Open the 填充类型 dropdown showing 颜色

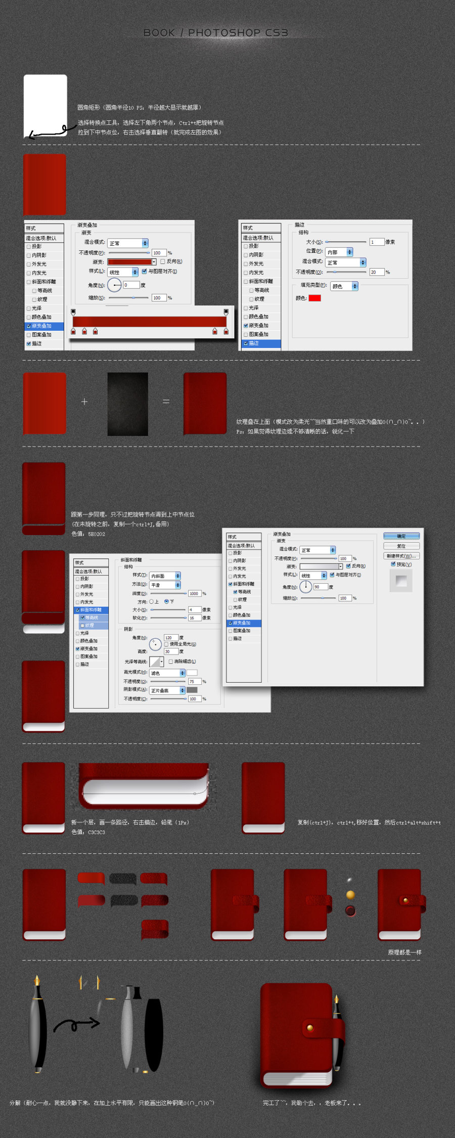(344, 286)
